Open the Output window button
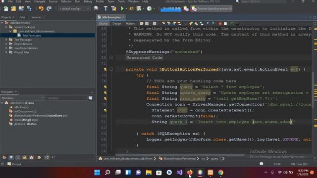 coord(14,164)
